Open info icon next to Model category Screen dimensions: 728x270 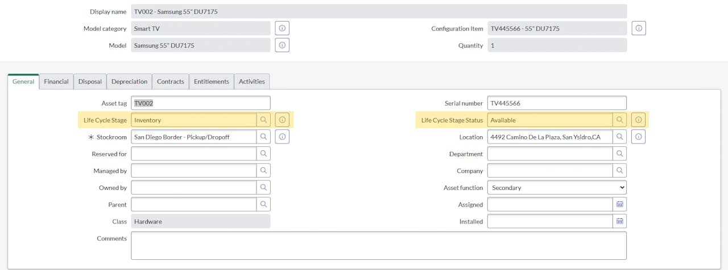[282, 28]
